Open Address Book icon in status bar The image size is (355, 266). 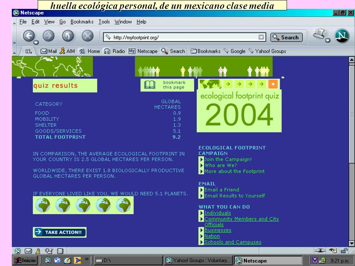point(60,251)
